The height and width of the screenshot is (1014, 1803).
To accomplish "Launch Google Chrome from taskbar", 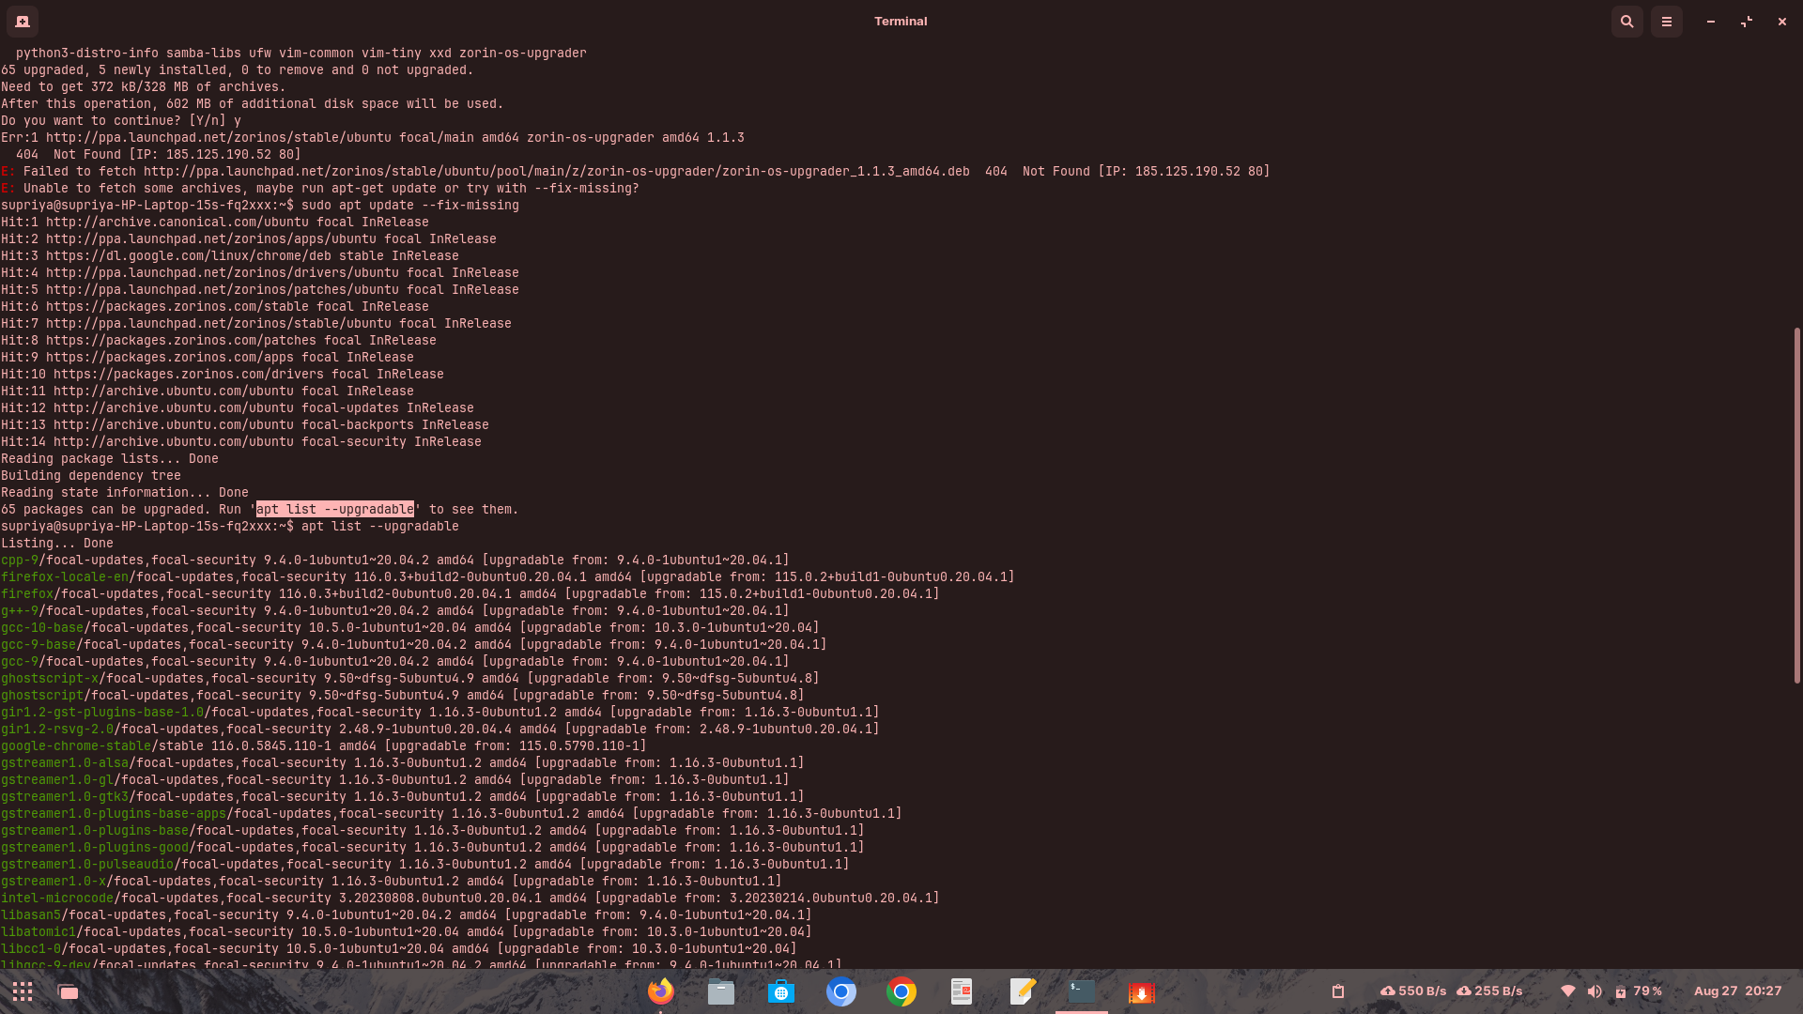I will tap(901, 991).
